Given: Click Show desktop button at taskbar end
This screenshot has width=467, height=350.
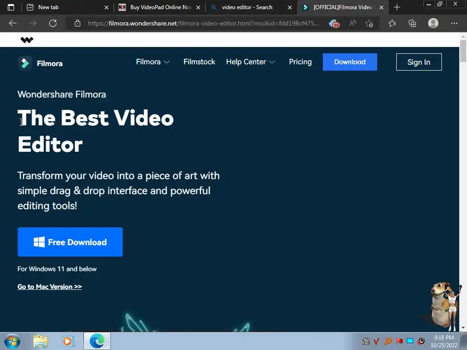Looking at the screenshot, I should click(x=464, y=341).
